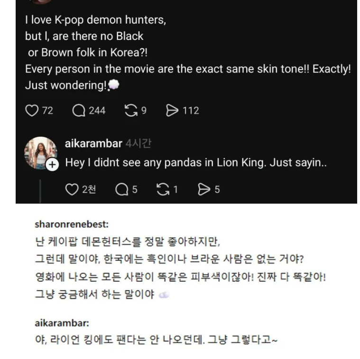Click the 244 comment count
This screenshot has height=359, width=360.
(97, 110)
